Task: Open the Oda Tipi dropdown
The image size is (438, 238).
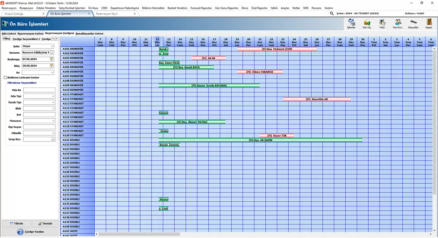Action: pyautogui.click(x=53, y=96)
